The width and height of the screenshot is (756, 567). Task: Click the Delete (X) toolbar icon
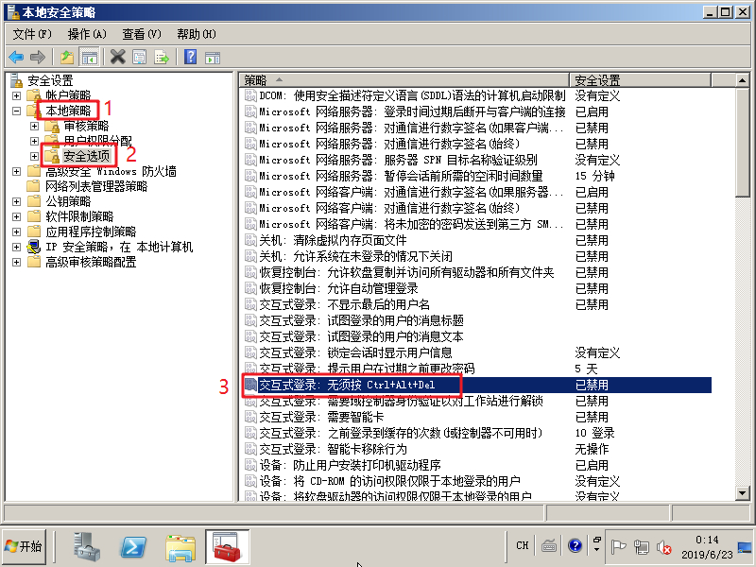tap(118, 57)
